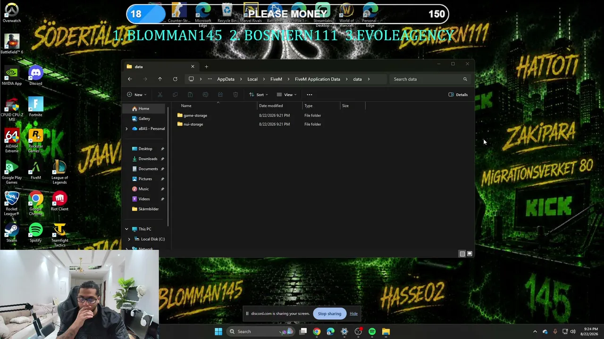Go back using the Explorer back arrow
Screen dimensions: 604x339
point(130,79)
